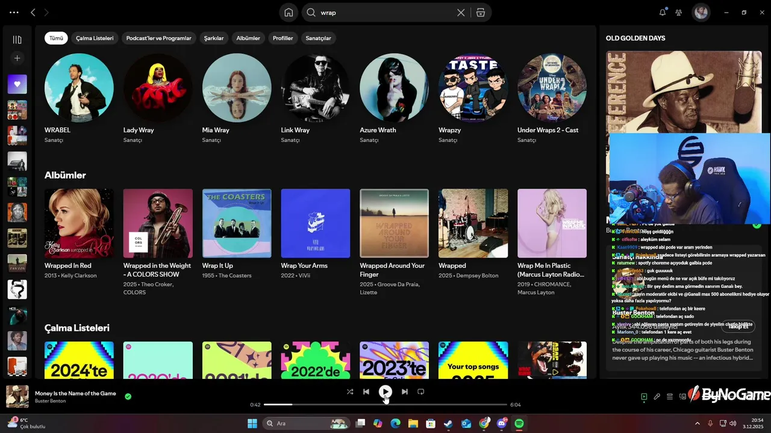Viewport: 771px width, 433px height.
Task: Collapse Your Library sidebar icon
Action: (17, 40)
